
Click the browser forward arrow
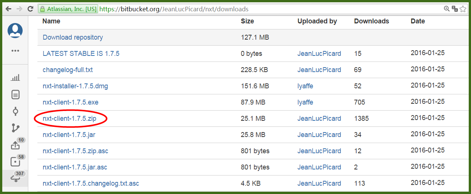pyautogui.click(x=19, y=9)
